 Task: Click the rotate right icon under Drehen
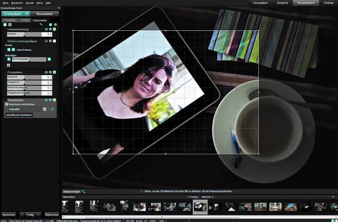(x=13, y=50)
